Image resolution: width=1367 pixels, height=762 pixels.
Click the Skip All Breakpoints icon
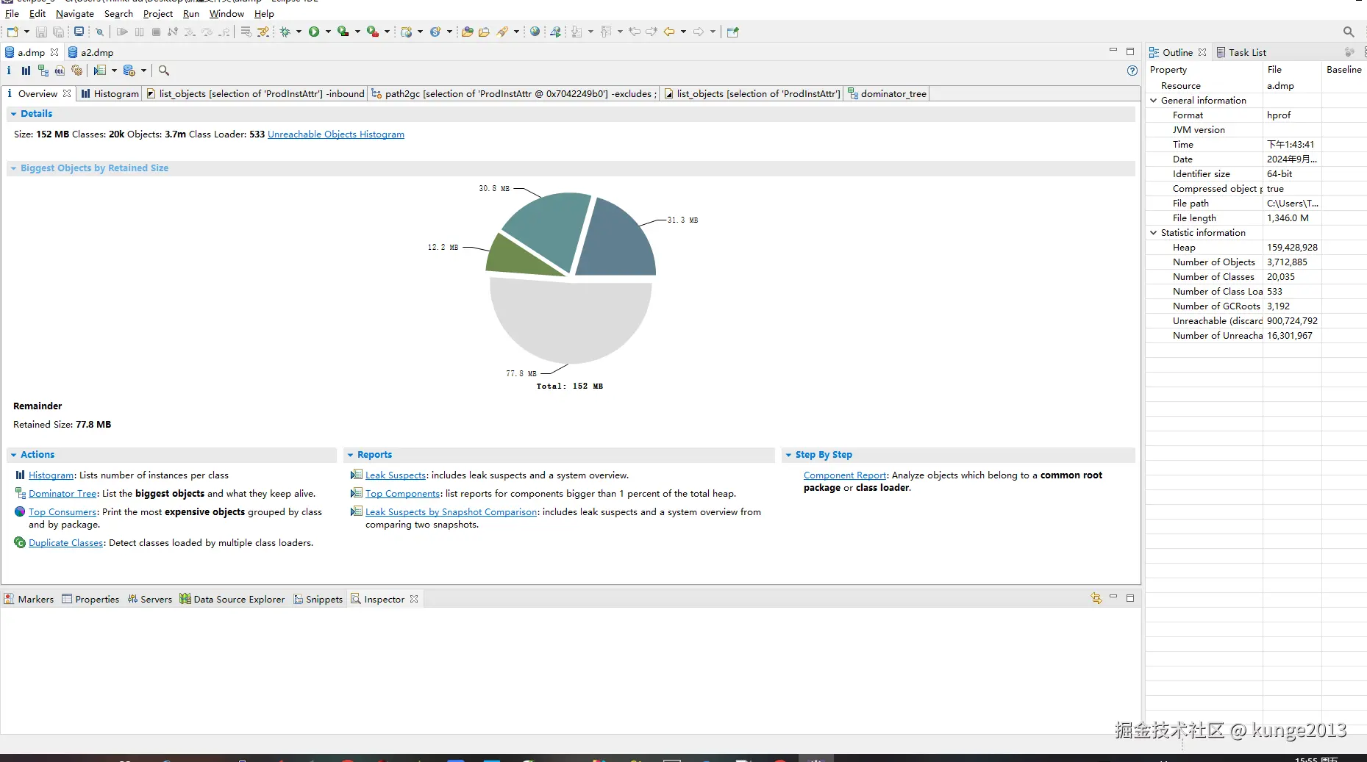[x=99, y=32]
